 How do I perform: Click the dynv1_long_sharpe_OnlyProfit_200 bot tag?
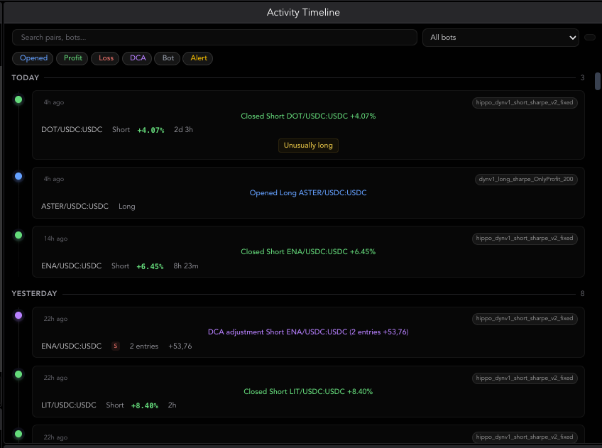(526, 180)
